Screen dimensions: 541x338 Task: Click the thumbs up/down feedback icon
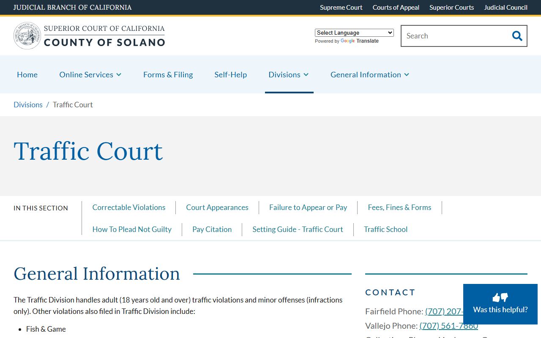[500, 297]
